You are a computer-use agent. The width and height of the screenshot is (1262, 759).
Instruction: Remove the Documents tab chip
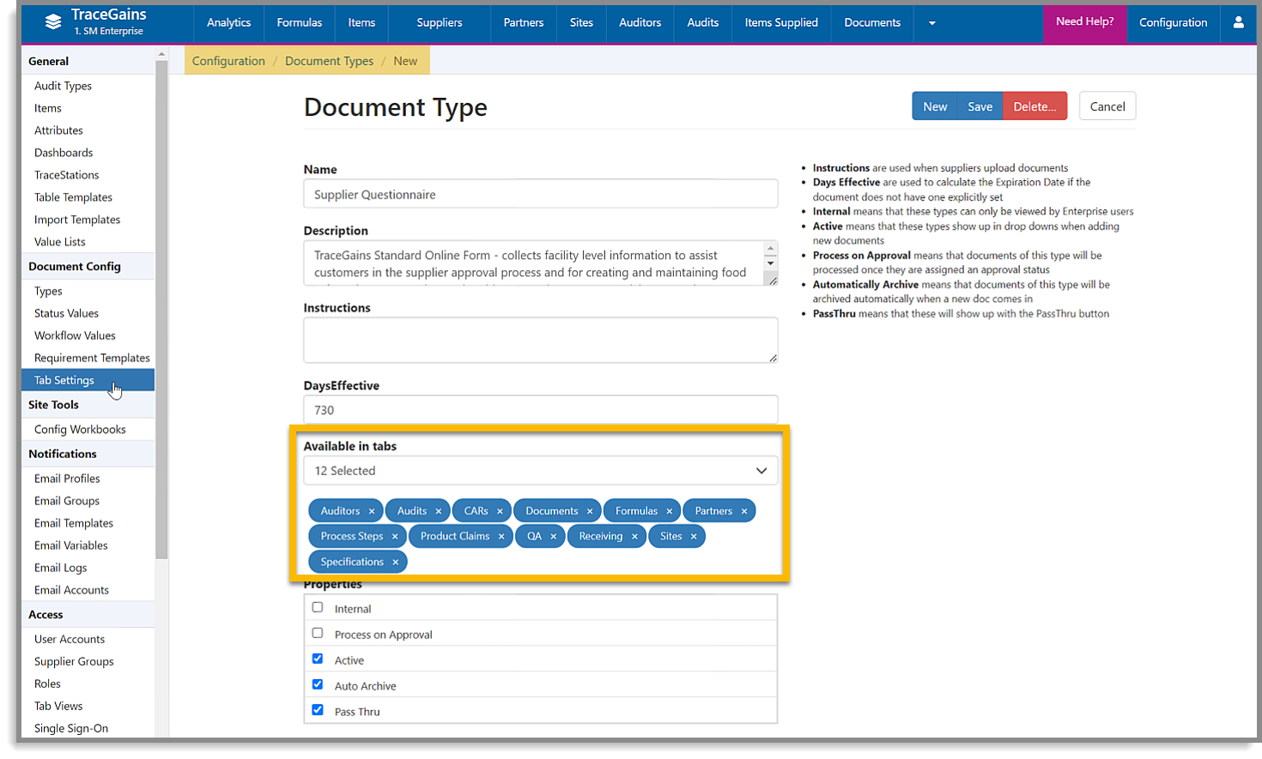click(x=590, y=510)
